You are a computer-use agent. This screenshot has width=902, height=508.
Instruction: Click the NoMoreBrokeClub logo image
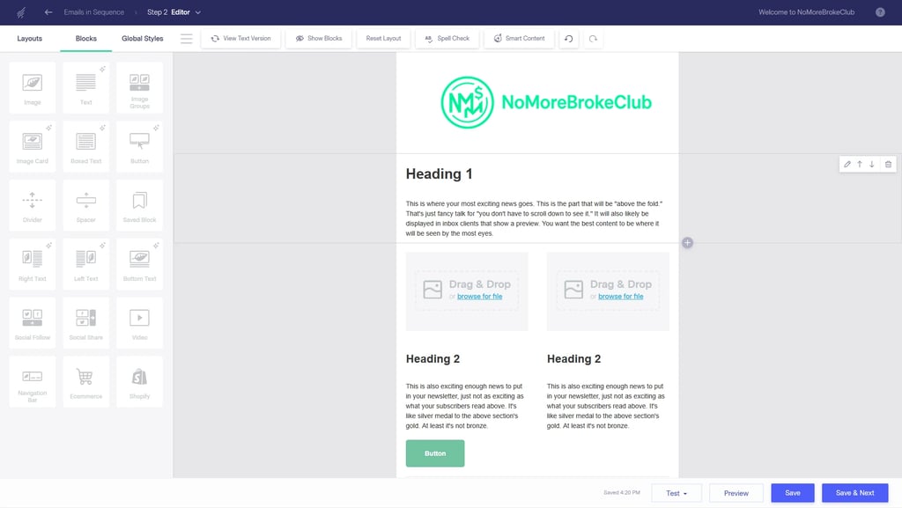click(546, 102)
